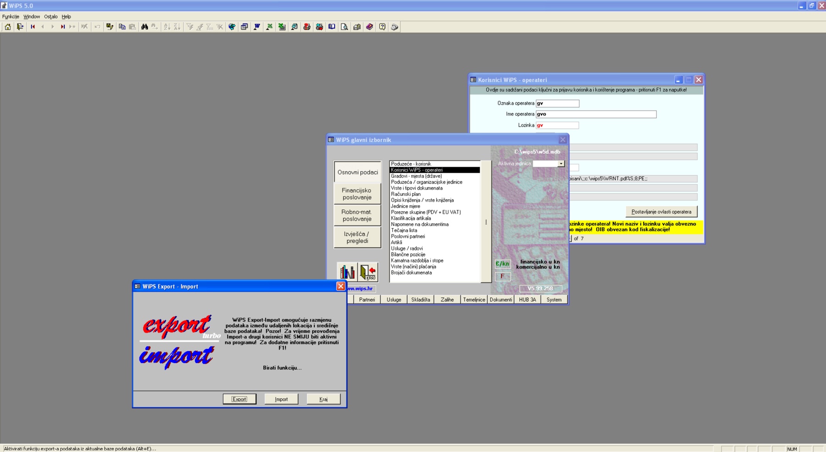This screenshot has width=826, height=452.
Task: Click the undo arrow toolbar icon
Action: pyautogui.click(x=97, y=27)
